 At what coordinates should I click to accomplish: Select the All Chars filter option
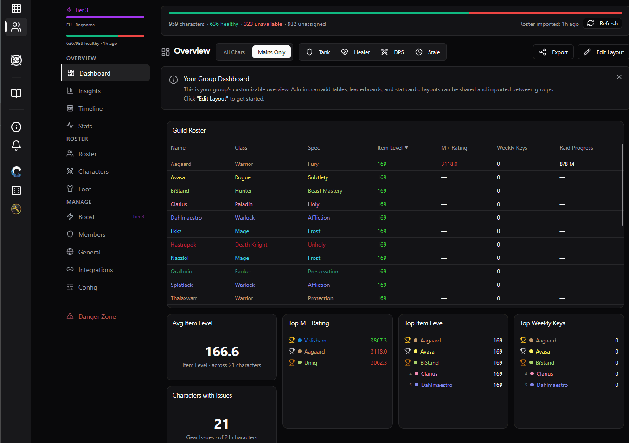point(234,52)
